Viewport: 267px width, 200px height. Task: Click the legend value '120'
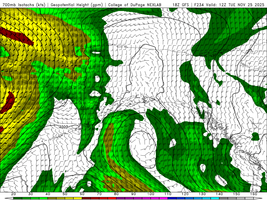point(185,194)
